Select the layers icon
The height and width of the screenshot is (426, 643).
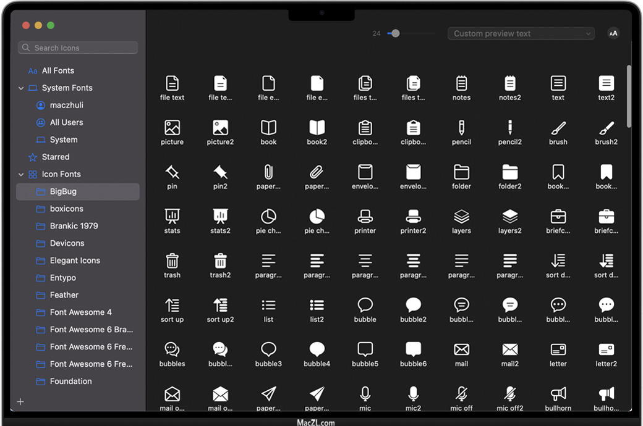(x=461, y=216)
